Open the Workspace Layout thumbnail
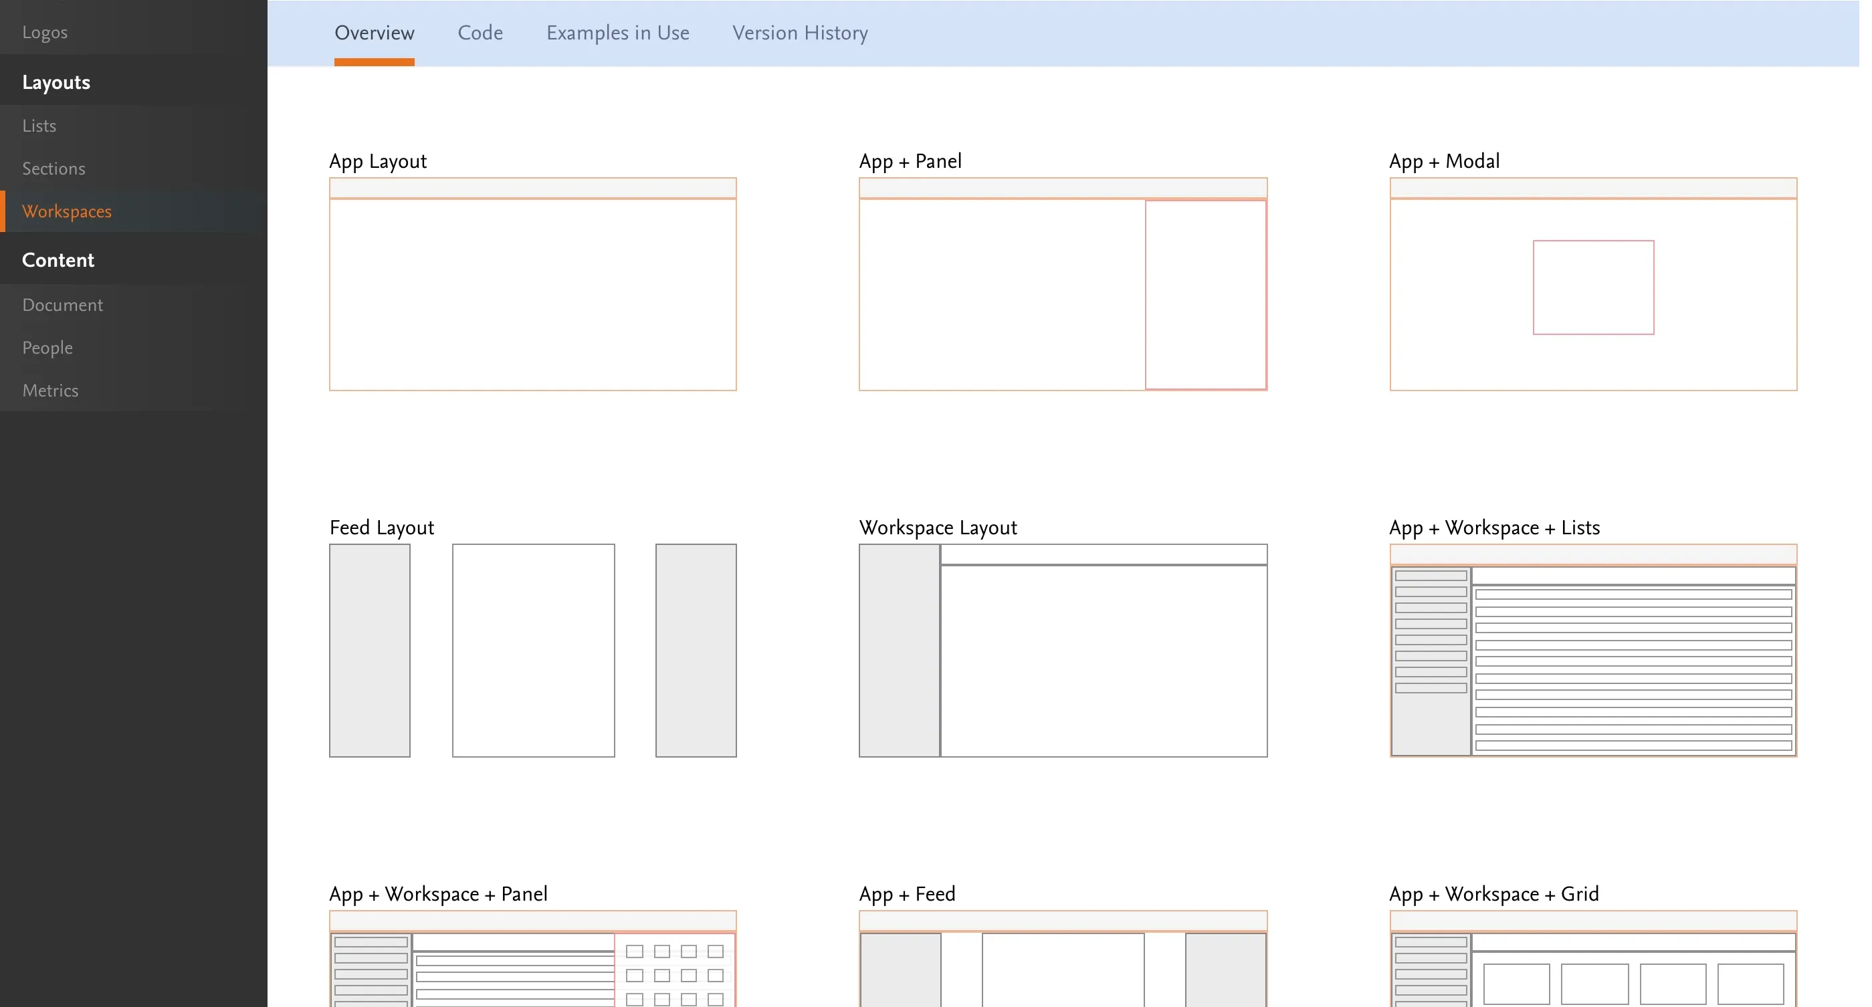This screenshot has width=1872, height=1007. coord(1063,650)
